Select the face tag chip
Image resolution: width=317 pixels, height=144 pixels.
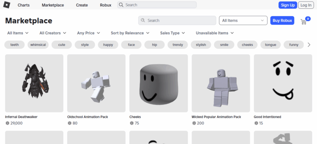point(132,45)
